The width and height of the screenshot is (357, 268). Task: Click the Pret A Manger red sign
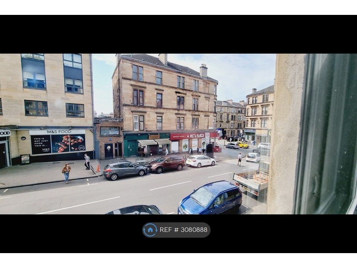[x=193, y=136]
